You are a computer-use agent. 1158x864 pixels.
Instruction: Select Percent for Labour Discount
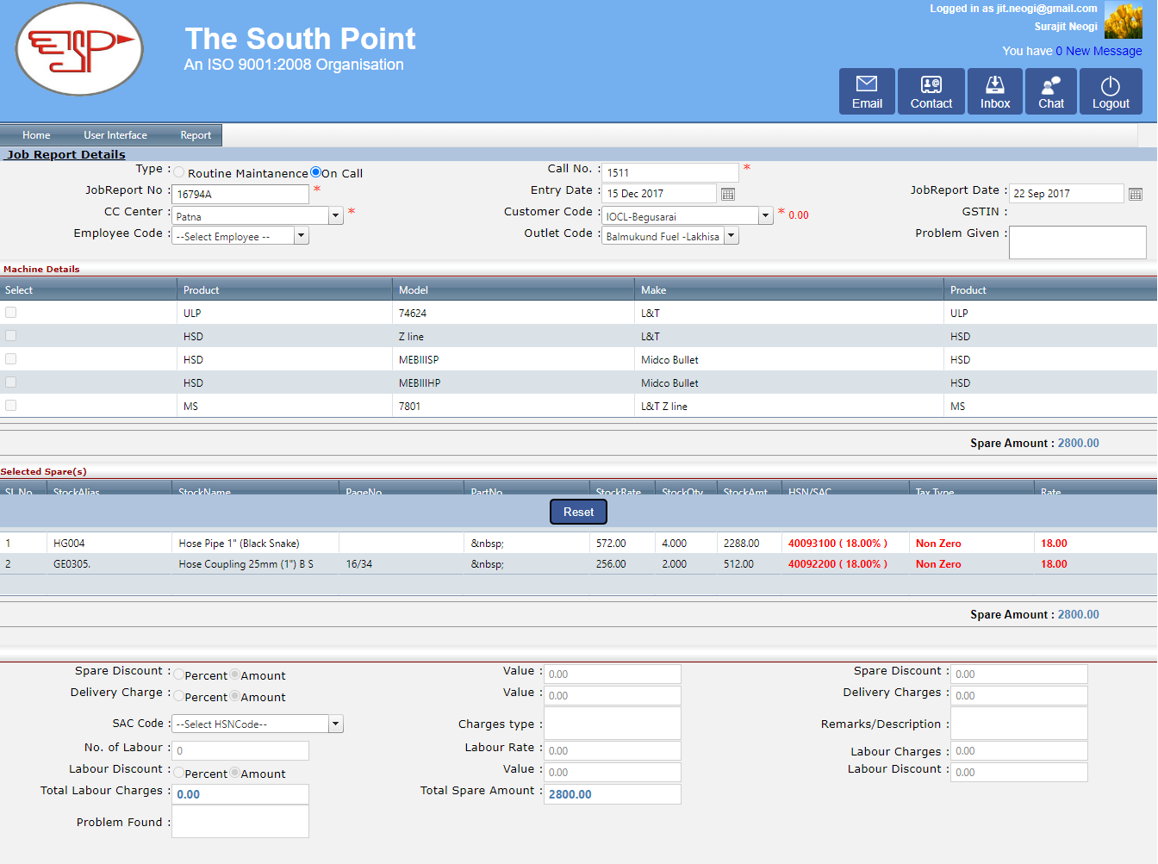pos(179,773)
